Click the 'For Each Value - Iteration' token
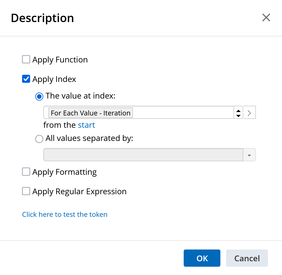Screen dimensions: 282x275 (91, 113)
